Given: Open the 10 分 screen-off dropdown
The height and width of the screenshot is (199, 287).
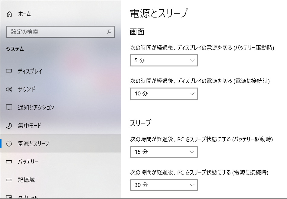Looking at the screenshot, I should click(x=164, y=94).
